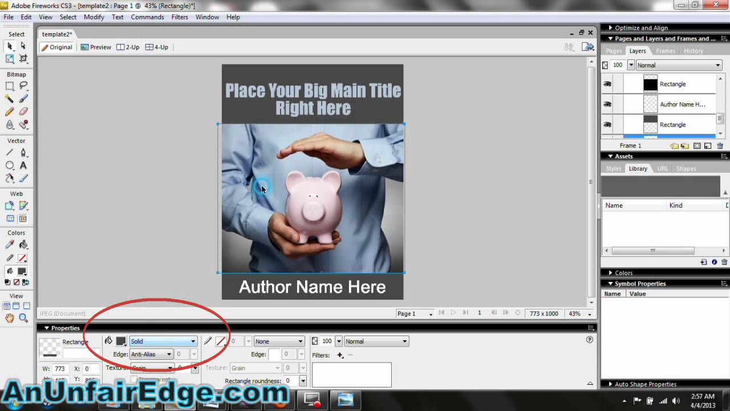Click the Original view button
730x411 pixels.
(x=57, y=47)
